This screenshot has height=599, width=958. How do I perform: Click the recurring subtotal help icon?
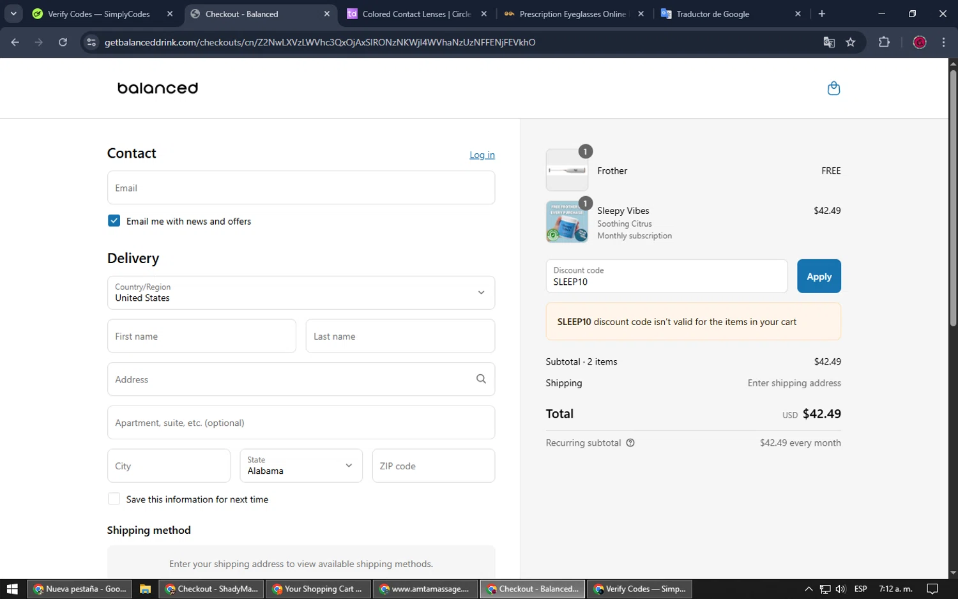[x=630, y=443]
